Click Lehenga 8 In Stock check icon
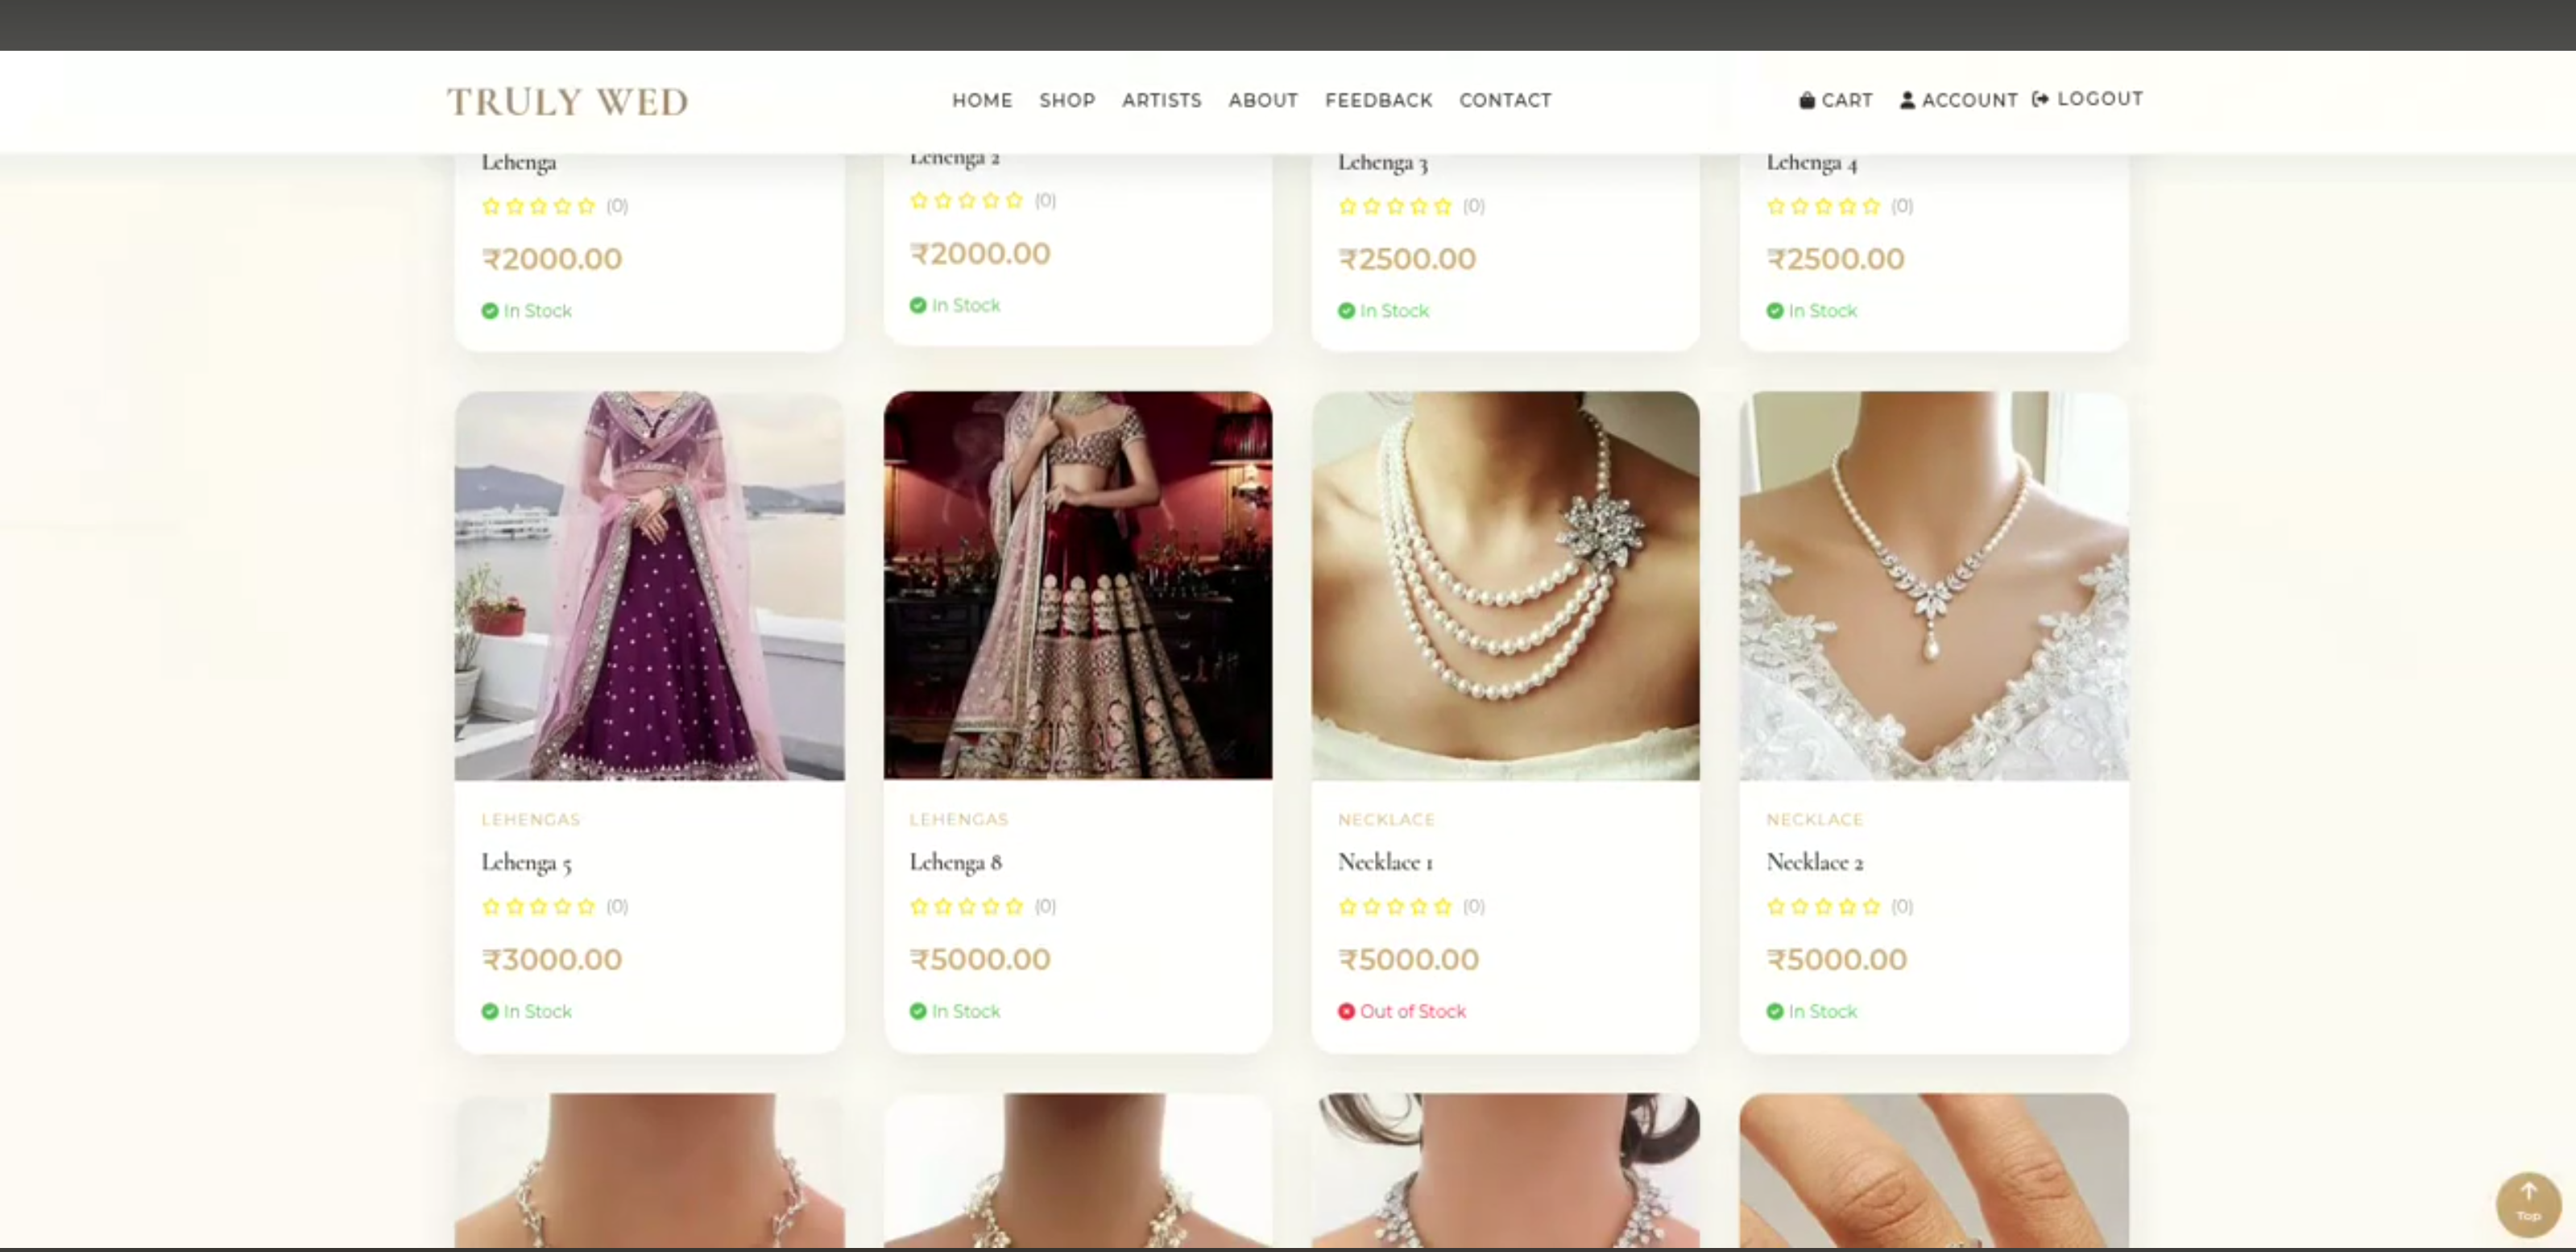Image resolution: width=2576 pixels, height=1252 pixels. point(918,1011)
